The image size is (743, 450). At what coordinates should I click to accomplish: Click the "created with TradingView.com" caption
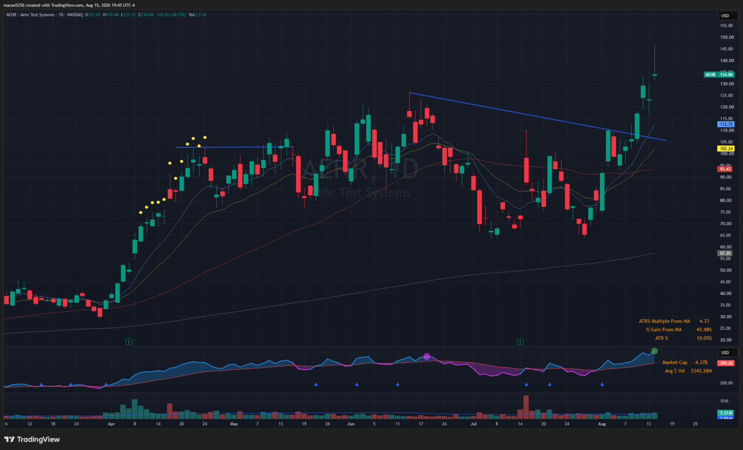click(x=55, y=5)
